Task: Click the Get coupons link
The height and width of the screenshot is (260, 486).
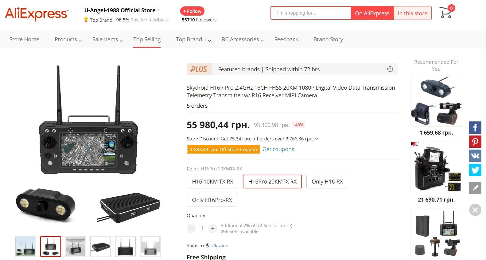Action: coord(278,149)
